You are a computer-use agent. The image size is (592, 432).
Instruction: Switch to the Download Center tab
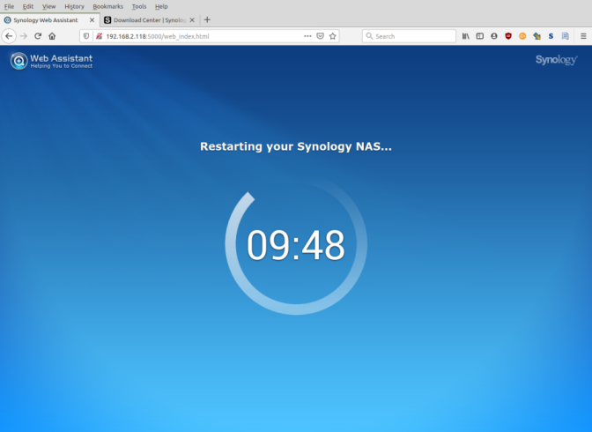(x=150, y=20)
